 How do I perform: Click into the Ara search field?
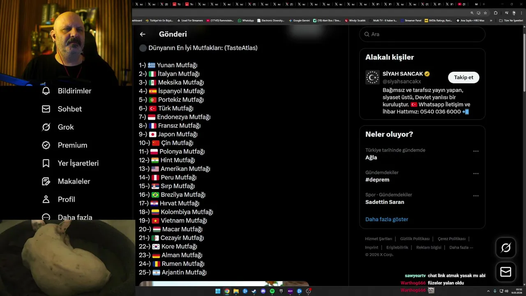pos(422,34)
